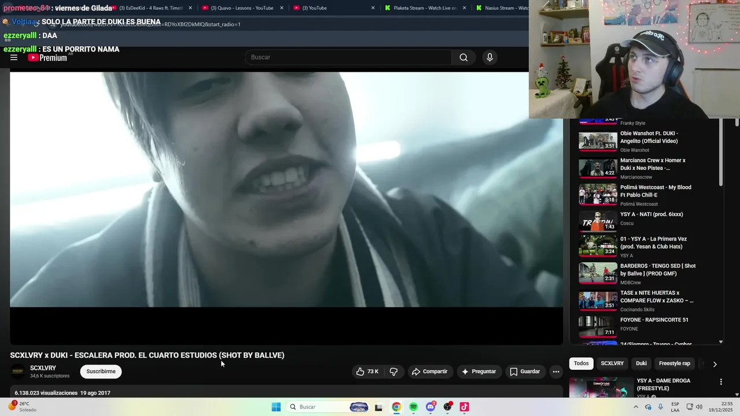Viewport: 740px width, 416px height.
Task: Open Discord from the taskbar
Action: click(x=430, y=407)
